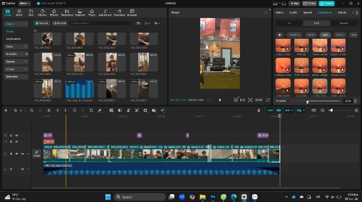Screen dimensions: 362x202
Task: Click the Add track plus icon in timeline toolbar
Action: pos(6,111)
